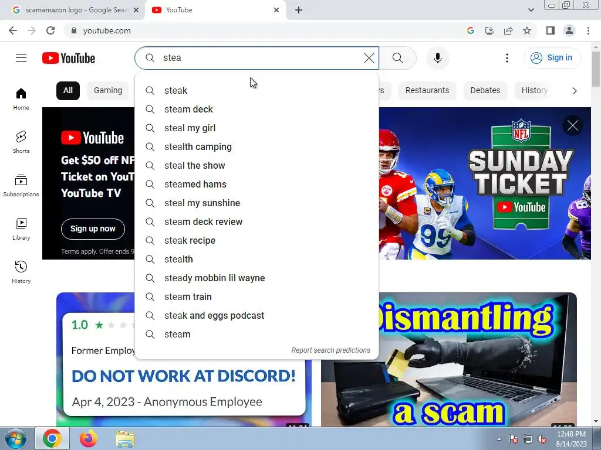Clear the search box with the X
Screen dimensions: 601x450
(x=369, y=58)
